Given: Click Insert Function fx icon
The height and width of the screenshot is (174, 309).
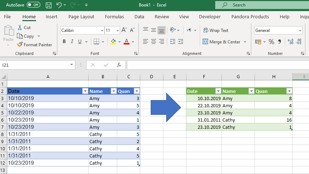Looking at the screenshot, I should (x=119, y=65).
